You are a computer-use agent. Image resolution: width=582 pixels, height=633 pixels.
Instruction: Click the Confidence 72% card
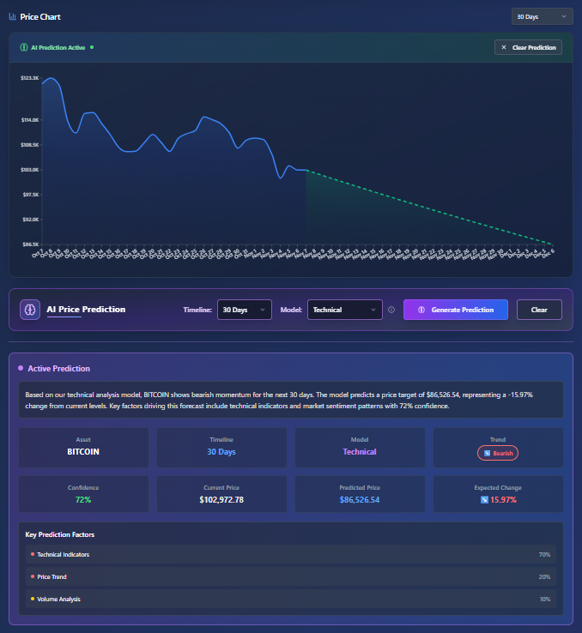83,494
